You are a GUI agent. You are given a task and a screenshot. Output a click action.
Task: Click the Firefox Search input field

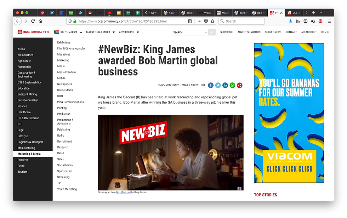click(241, 21)
